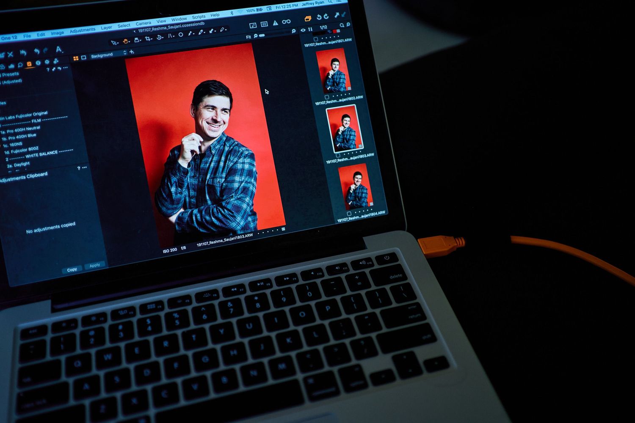Open the Camera menu
This screenshot has height=423, width=635.
[x=143, y=23]
